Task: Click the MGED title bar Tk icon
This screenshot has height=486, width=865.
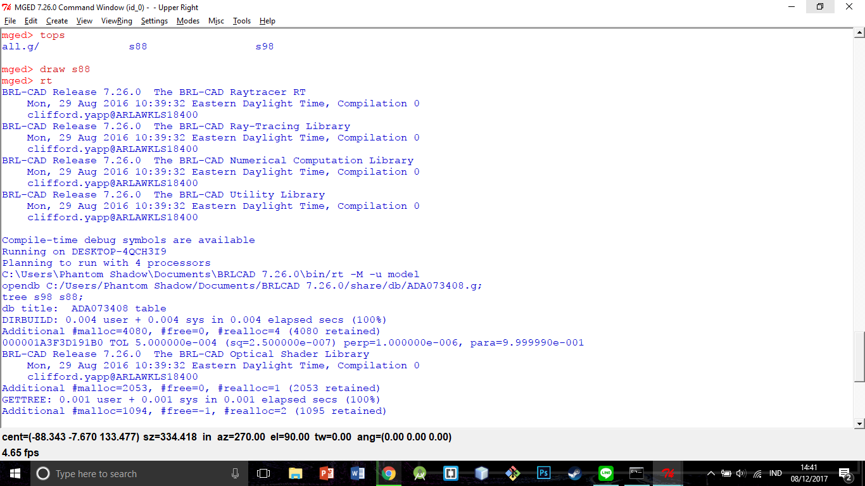Action: (8, 7)
